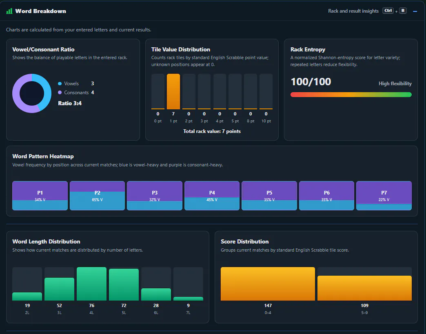
Task: Click the P7 22% V heatmap cell
Action: (384, 196)
